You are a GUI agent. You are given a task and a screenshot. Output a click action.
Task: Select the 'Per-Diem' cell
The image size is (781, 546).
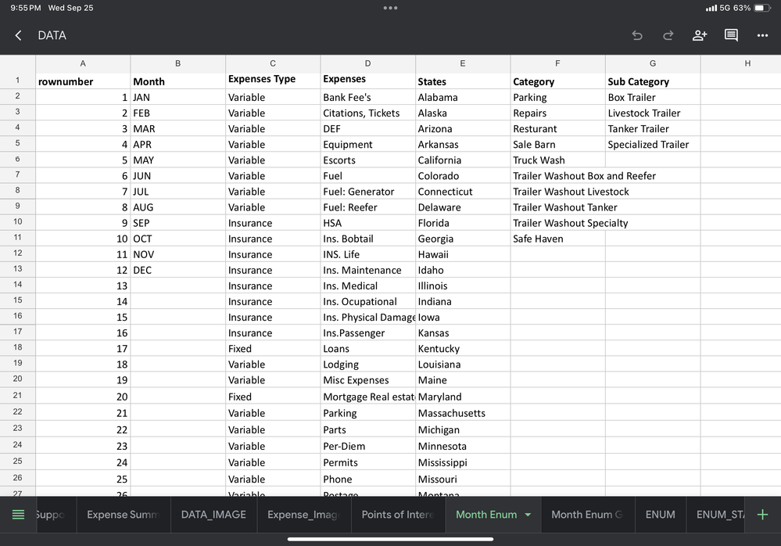[x=367, y=446]
